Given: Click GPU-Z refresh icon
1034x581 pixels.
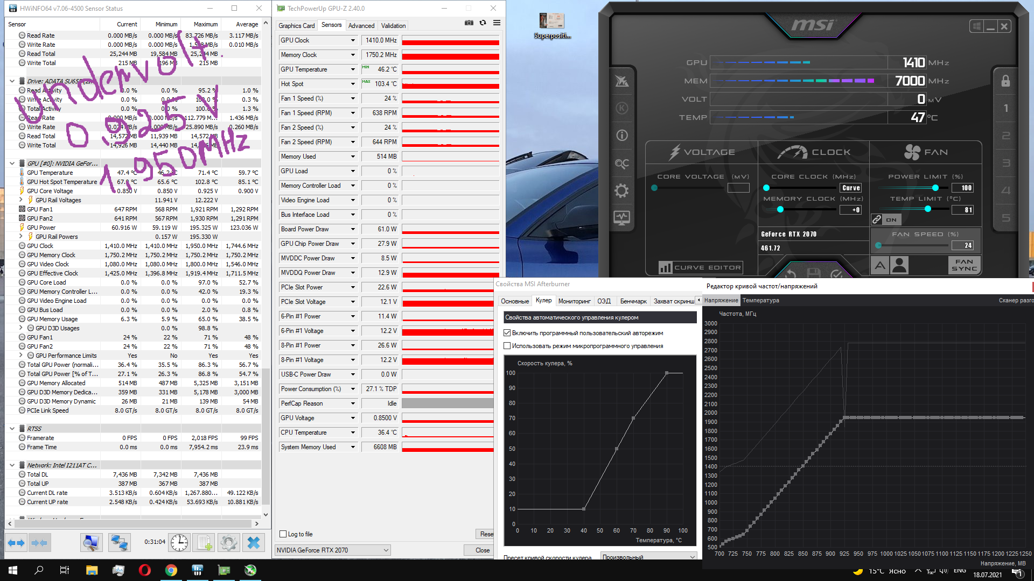Looking at the screenshot, I should click(x=483, y=23).
